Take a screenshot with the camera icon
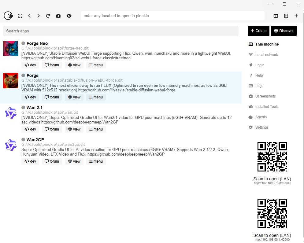304x243 pixels. (x=58, y=16)
